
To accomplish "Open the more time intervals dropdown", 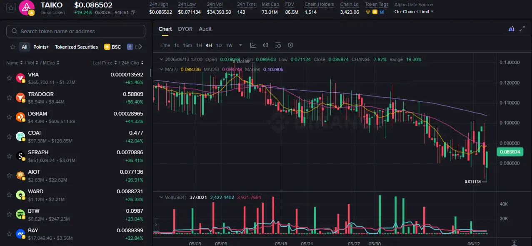I will pos(240,45).
